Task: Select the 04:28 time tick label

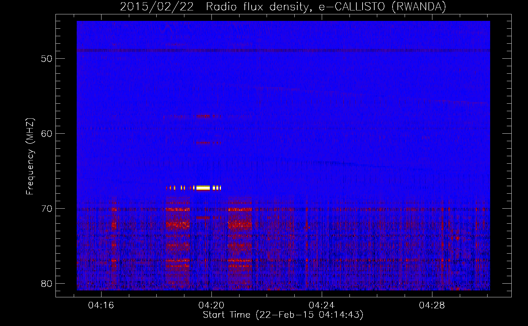Action: (432, 305)
